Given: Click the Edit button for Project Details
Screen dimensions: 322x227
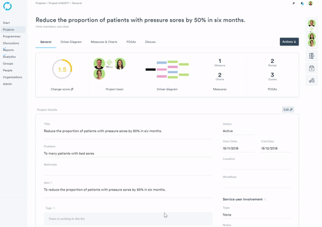Looking at the screenshot, I should (288, 110).
